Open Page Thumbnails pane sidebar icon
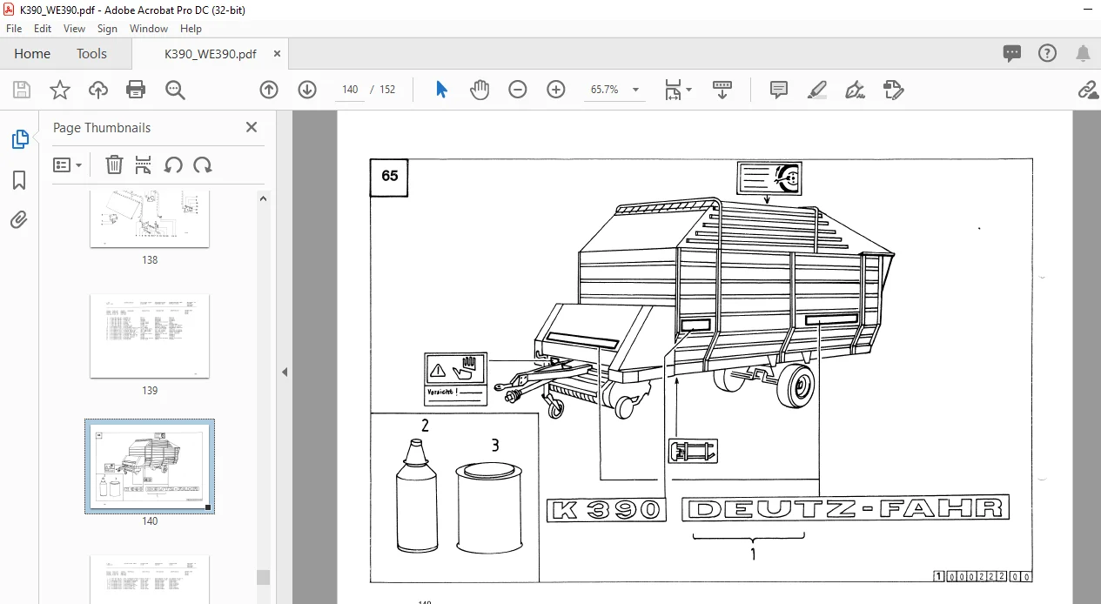 pyautogui.click(x=19, y=139)
